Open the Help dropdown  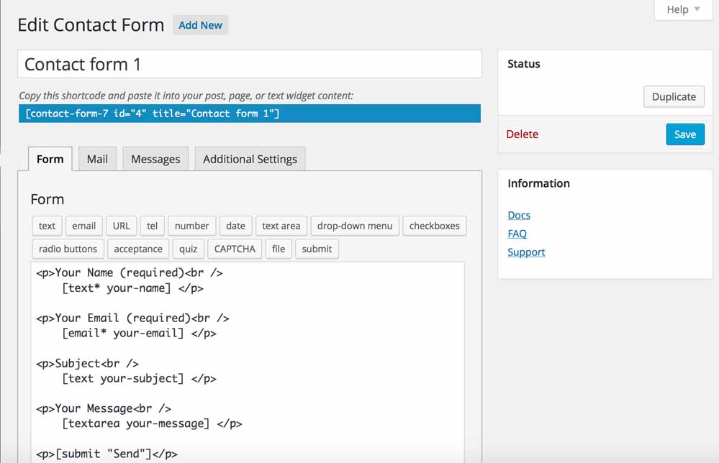click(683, 9)
